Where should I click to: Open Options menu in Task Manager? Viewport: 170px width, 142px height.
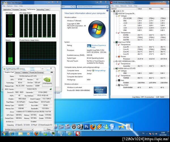[10, 6]
